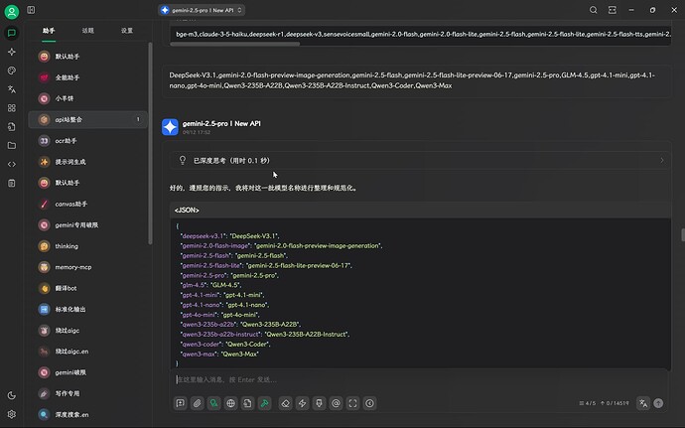Image resolution: width=685 pixels, height=428 pixels.
Task: Select the first 默认助手 assistant
Action: (x=87, y=57)
